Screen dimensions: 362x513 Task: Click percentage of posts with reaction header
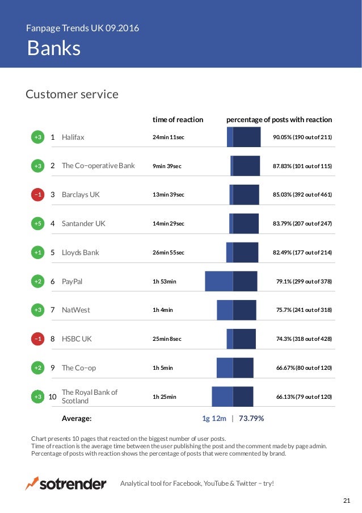coord(279,120)
